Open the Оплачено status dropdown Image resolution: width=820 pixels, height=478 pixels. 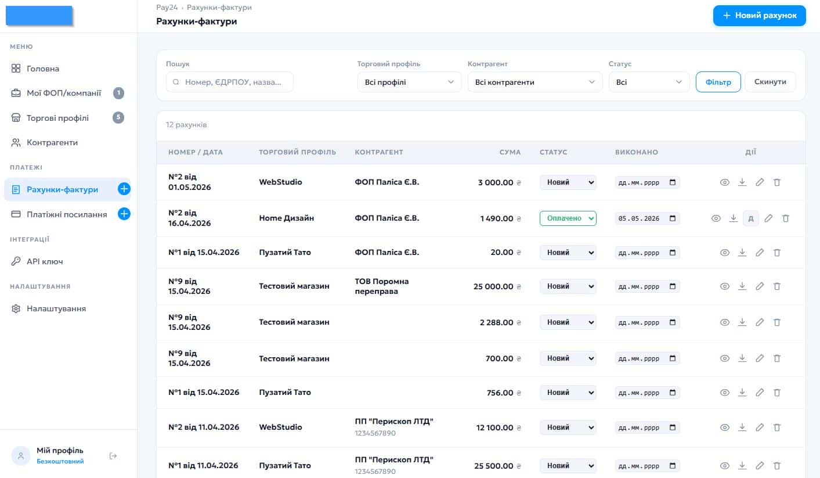click(568, 218)
